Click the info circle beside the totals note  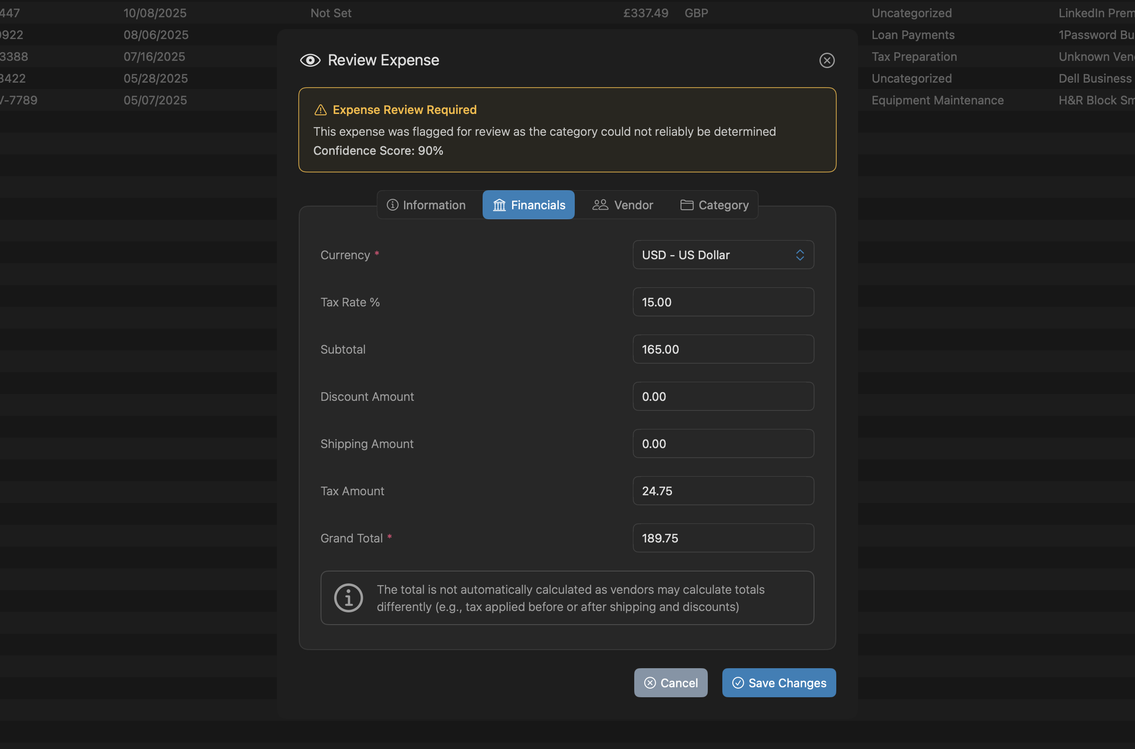click(348, 597)
